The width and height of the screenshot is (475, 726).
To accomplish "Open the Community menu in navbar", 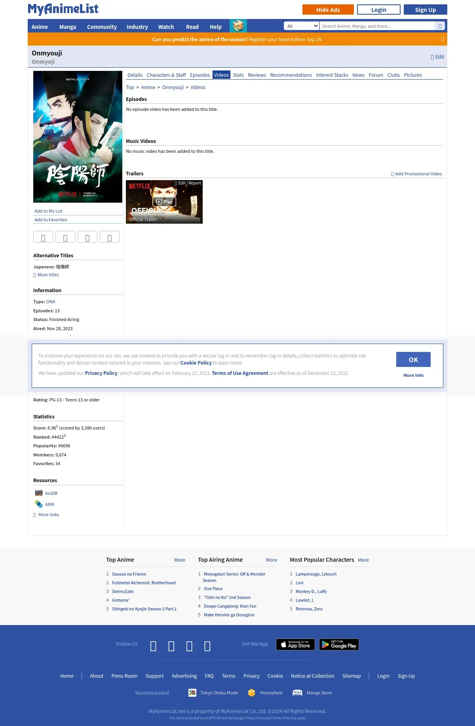I will (x=102, y=27).
